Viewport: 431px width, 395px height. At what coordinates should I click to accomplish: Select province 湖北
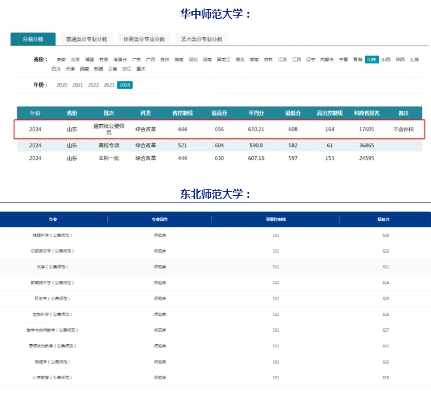point(240,59)
